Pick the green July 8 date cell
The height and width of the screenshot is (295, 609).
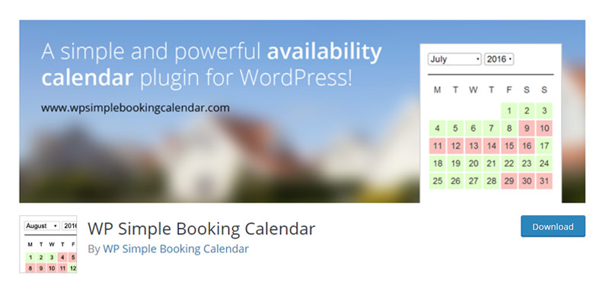coord(509,128)
